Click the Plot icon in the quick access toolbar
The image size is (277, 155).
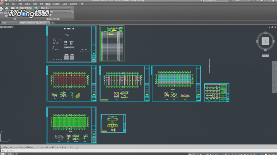[x=20, y=1]
